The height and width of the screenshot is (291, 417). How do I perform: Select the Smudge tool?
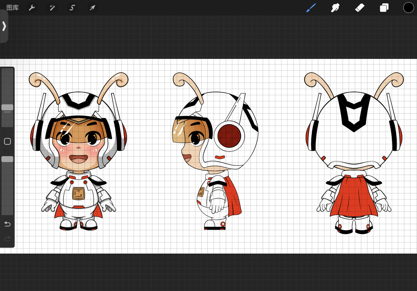tap(335, 8)
